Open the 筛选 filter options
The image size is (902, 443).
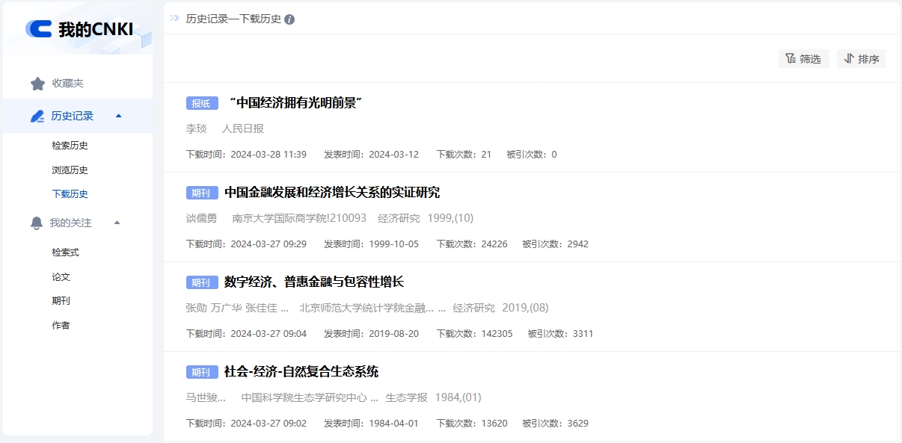click(803, 59)
